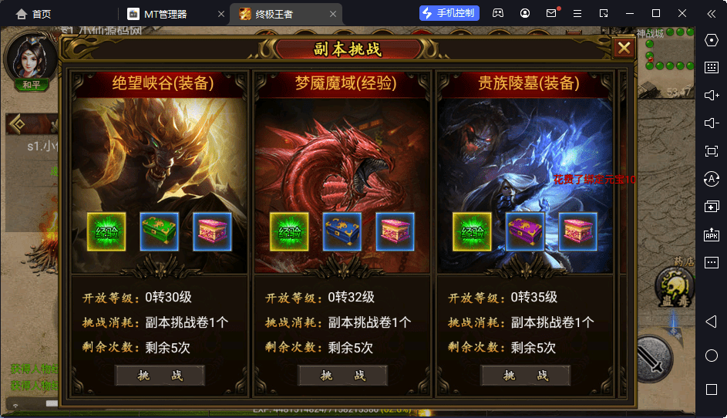This screenshot has height=418, width=727.
Task: Click the 手机控制 button
Action: [x=449, y=13]
